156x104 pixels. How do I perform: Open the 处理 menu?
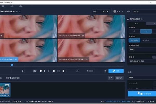(x=12, y=6)
